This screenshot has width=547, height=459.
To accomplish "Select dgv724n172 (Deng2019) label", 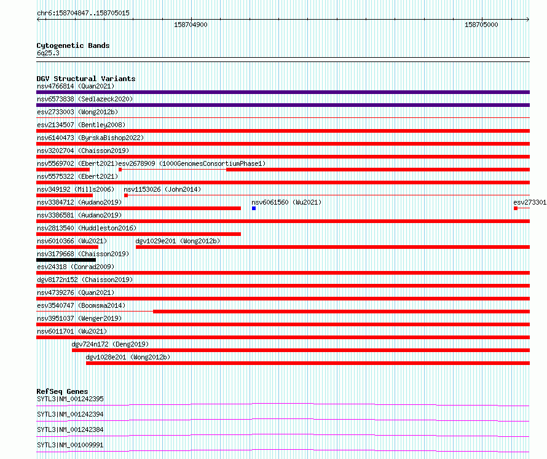I will click(x=110, y=344).
